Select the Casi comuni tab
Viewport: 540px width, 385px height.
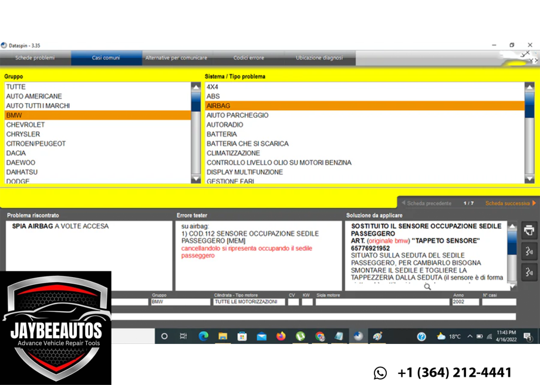[106, 58]
